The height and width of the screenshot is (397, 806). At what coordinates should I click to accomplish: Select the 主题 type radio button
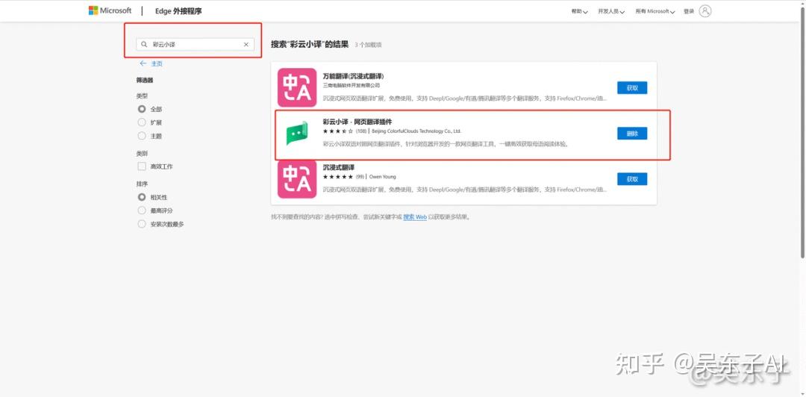[142, 136]
